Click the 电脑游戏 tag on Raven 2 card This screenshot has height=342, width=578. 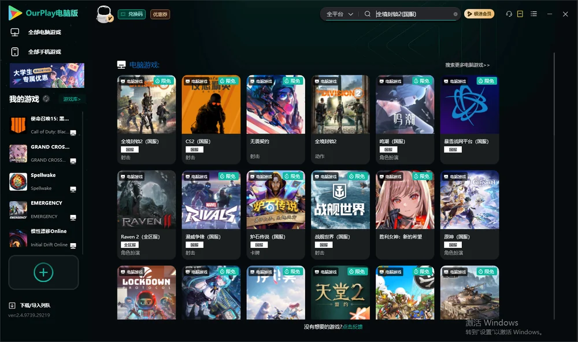click(132, 177)
